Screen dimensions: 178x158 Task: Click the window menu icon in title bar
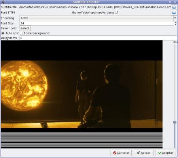(x=3, y=2)
